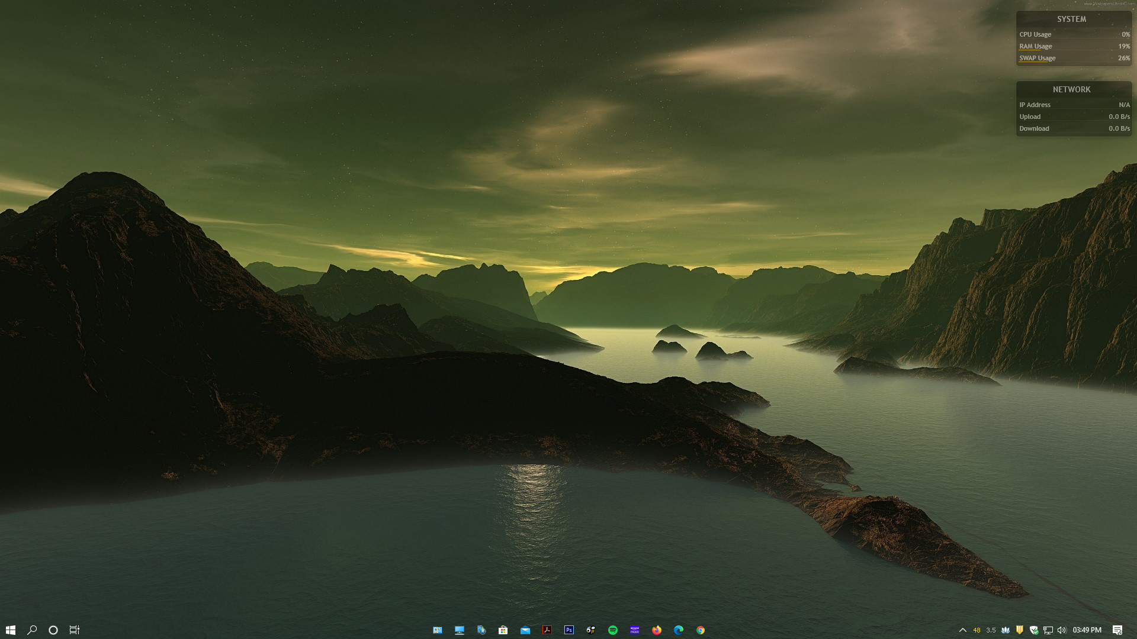Image resolution: width=1137 pixels, height=639 pixels.
Task: Open the volume control in system tray
Action: 1062,630
